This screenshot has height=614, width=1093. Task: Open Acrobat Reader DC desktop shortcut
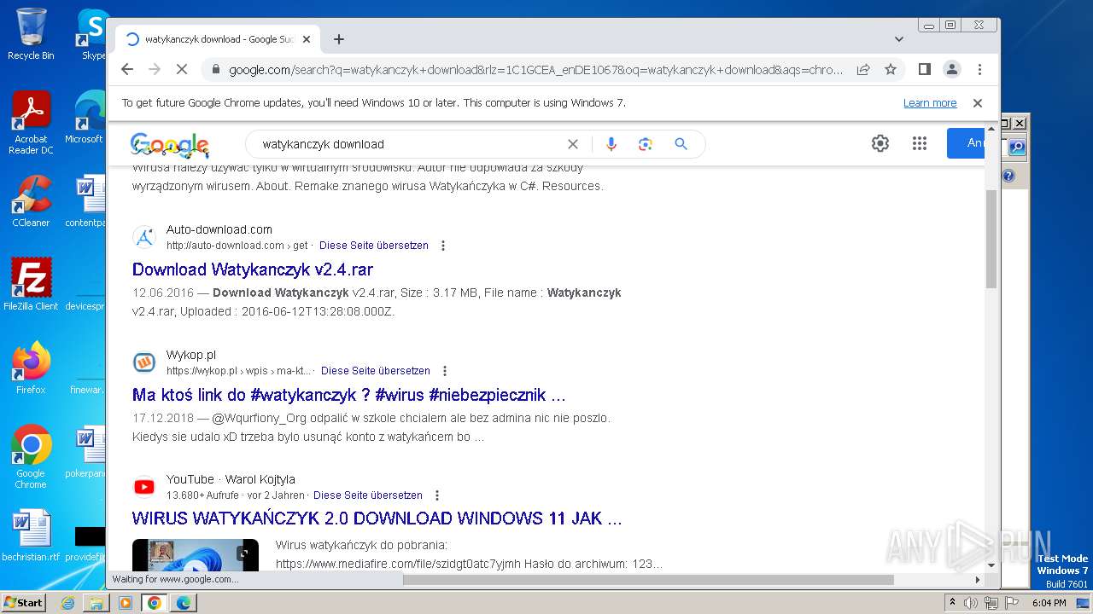click(31, 123)
